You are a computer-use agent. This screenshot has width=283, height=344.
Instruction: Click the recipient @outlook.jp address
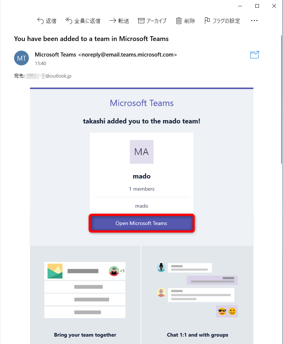(x=58, y=76)
